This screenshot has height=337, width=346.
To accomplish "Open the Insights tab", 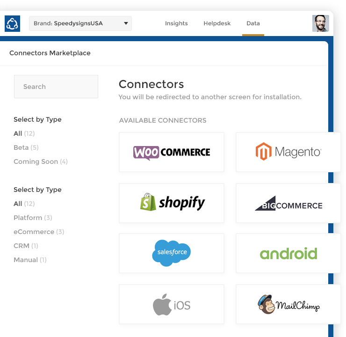I will pyautogui.click(x=176, y=23).
